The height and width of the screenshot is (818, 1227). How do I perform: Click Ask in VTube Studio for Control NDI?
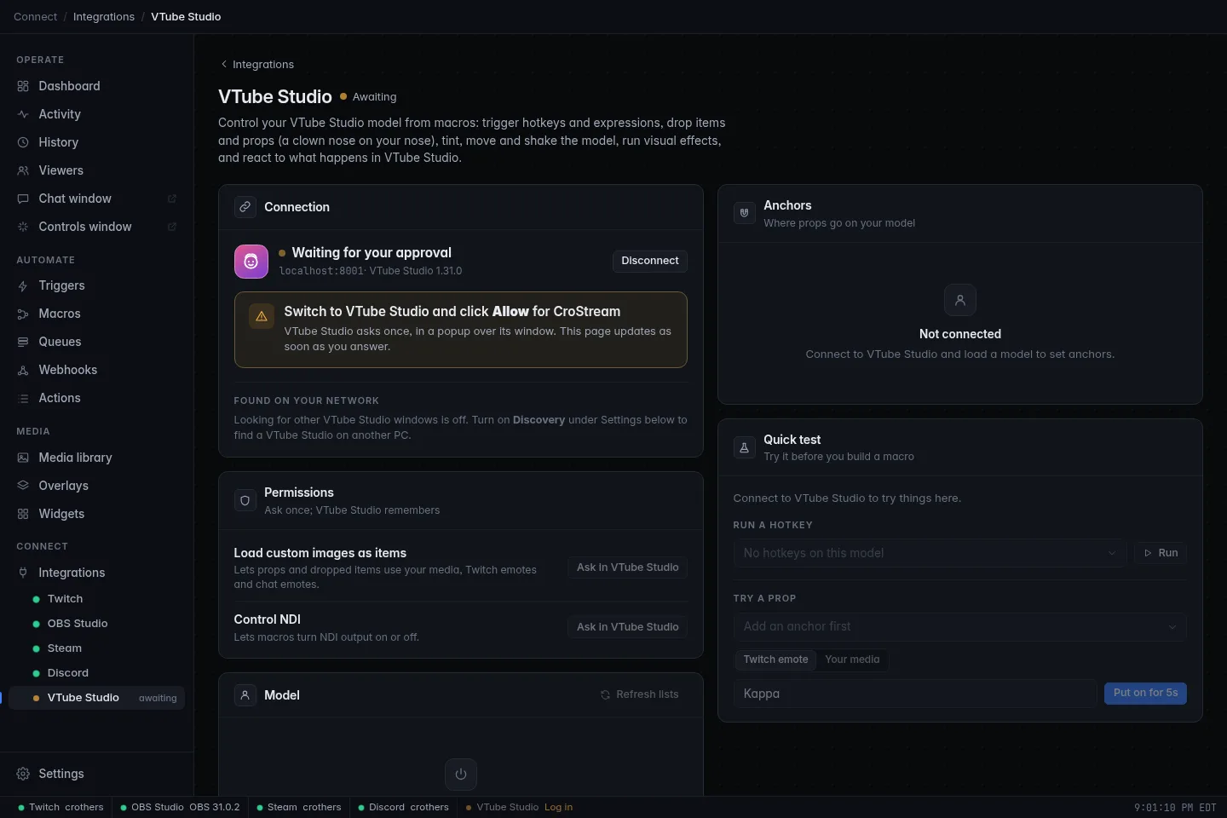[628, 627]
